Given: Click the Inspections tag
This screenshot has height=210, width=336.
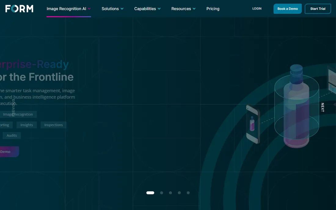Looking at the screenshot, I should pos(53,125).
